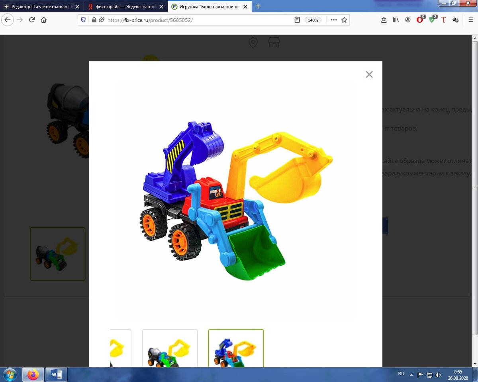Open Word from the taskbar
478x382 pixels.
tap(56, 375)
